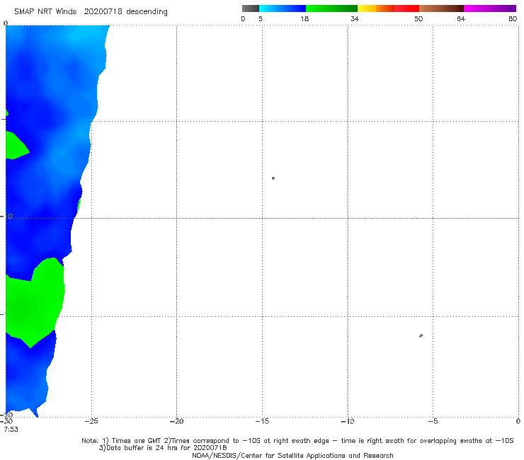The width and height of the screenshot is (524, 460).
Task: Click the magenta-purple segment of the color bar
Action: tap(490, 8)
